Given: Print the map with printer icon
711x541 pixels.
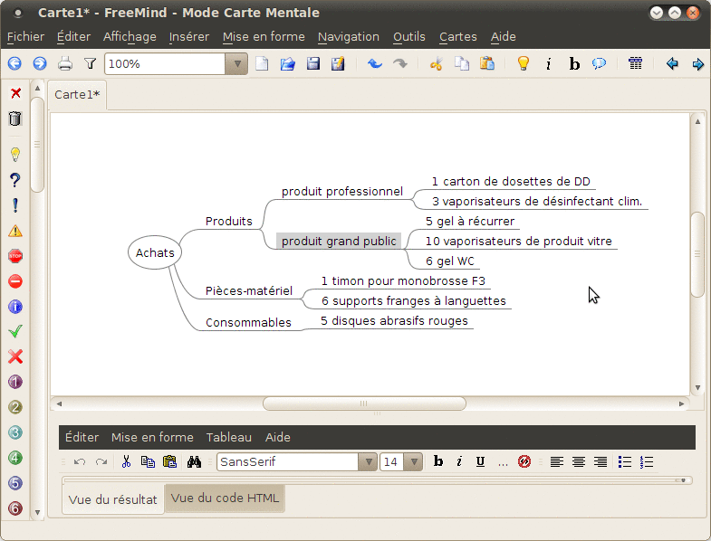Looking at the screenshot, I should click(65, 63).
